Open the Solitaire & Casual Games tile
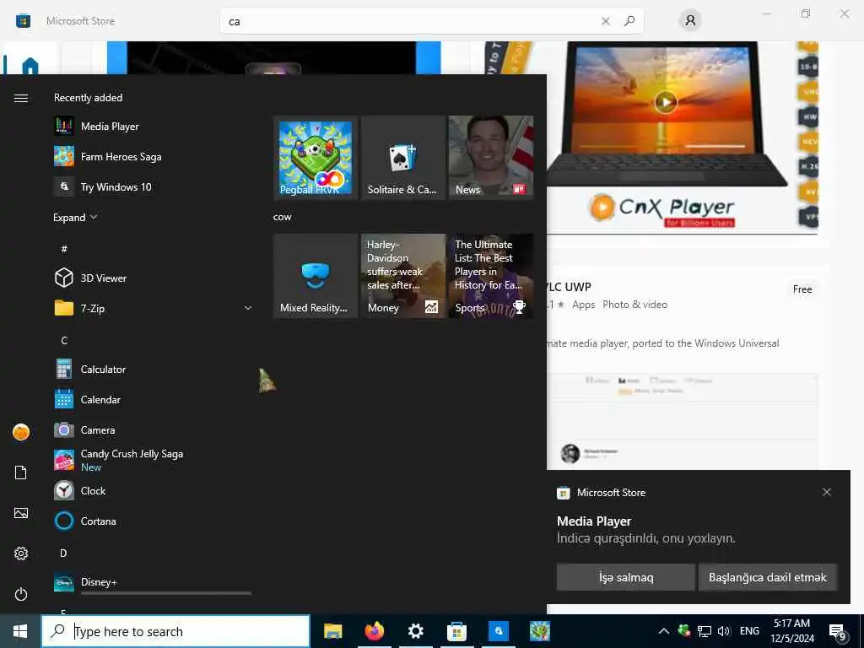This screenshot has width=864, height=648. click(402, 158)
